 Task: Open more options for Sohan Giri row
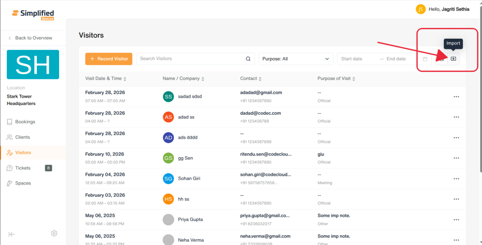pos(456,179)
